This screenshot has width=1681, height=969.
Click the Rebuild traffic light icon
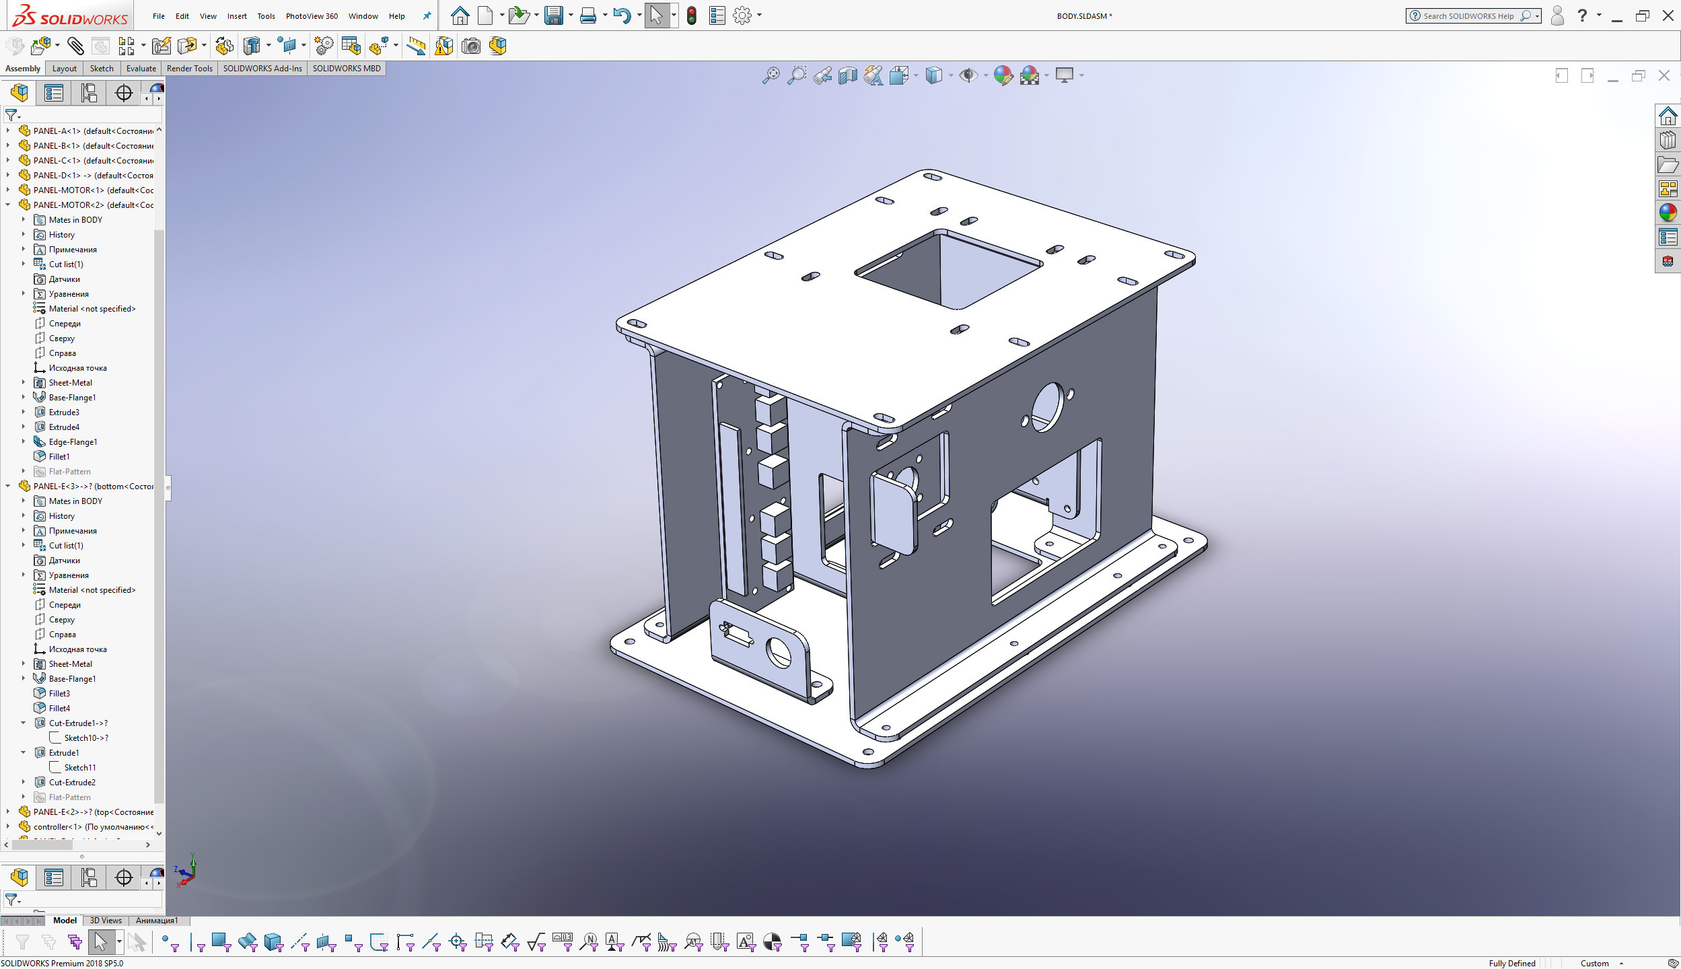[692, 15]
